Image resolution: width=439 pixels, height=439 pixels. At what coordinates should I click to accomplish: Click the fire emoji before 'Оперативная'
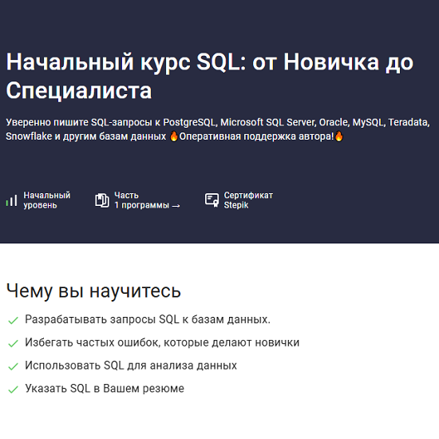174,136
